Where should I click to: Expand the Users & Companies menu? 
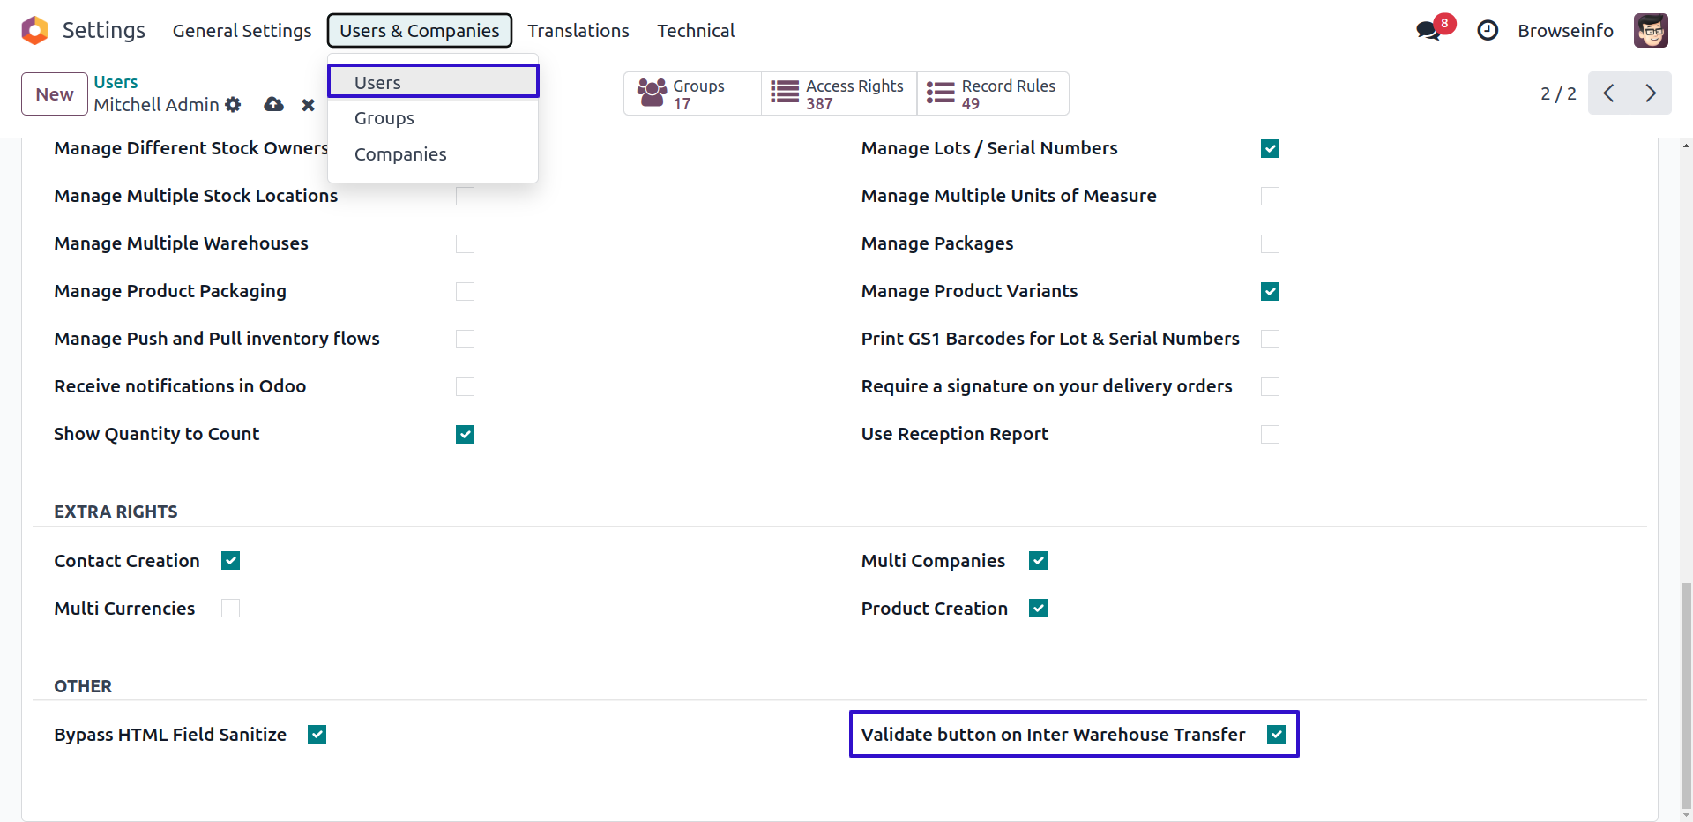coord(420,31)
